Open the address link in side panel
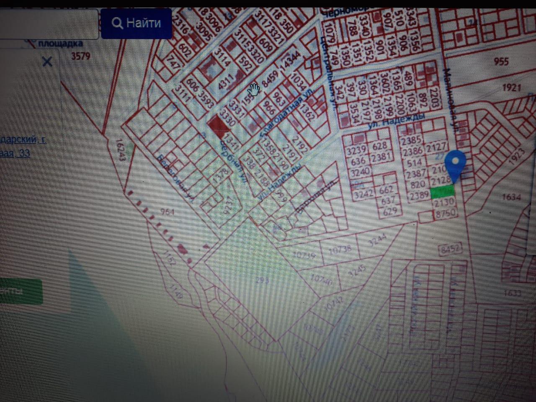The width and height of the screenshot is (536, 402). [x=23, y=147]
